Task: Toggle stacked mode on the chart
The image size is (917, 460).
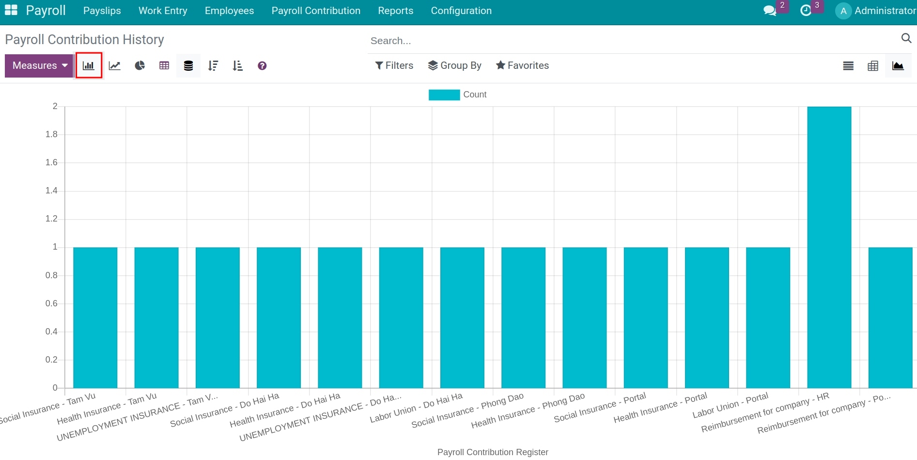Action: coord(188,65)
